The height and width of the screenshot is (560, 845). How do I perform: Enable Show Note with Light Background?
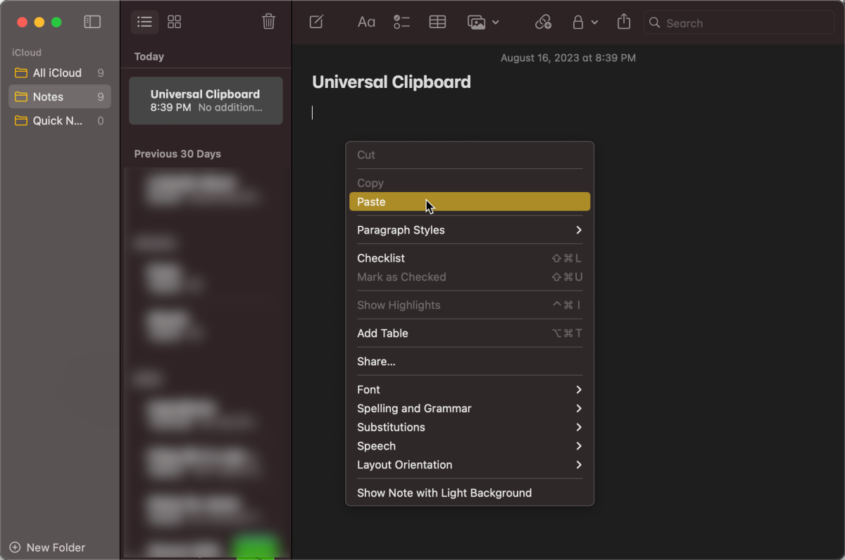click(444, 492)
